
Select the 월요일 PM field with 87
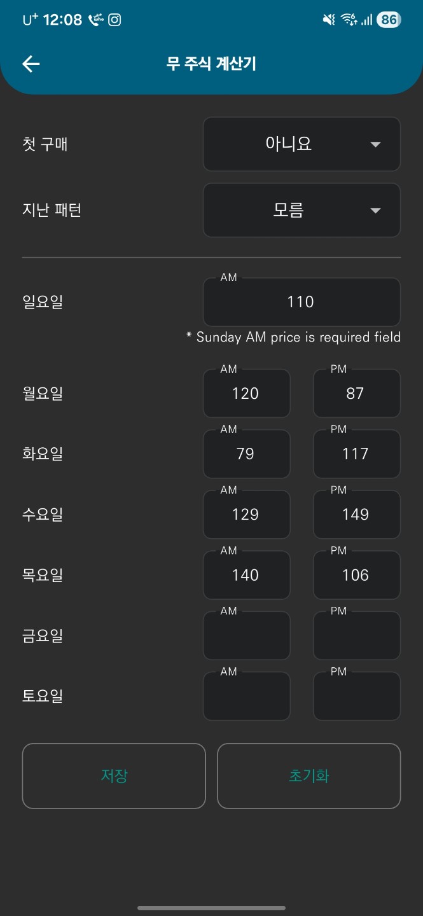click(x=356, y=394)
